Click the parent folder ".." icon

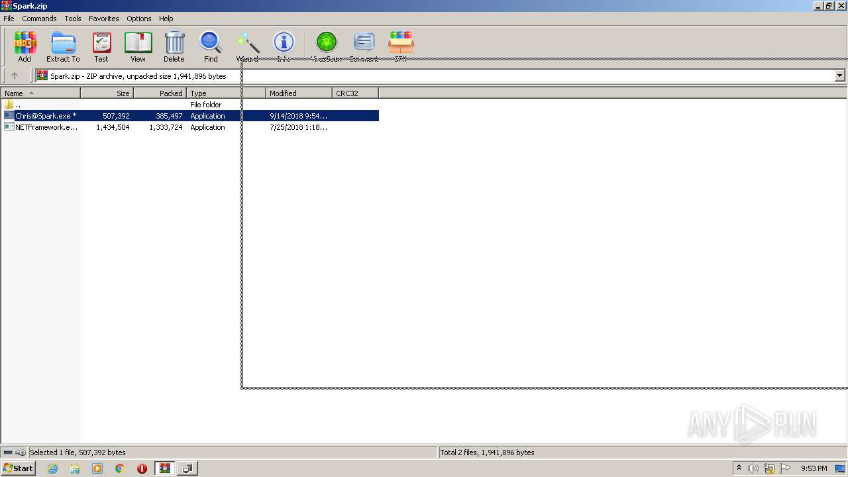[9, 105]
